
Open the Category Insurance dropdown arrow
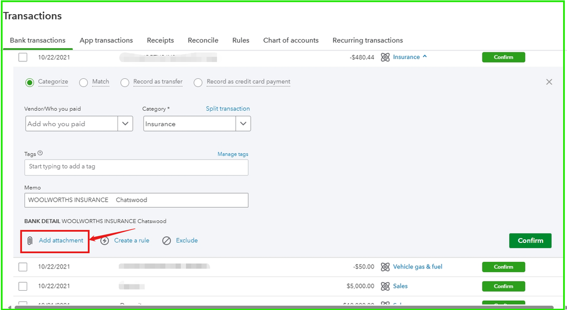(x=243, y=124)
